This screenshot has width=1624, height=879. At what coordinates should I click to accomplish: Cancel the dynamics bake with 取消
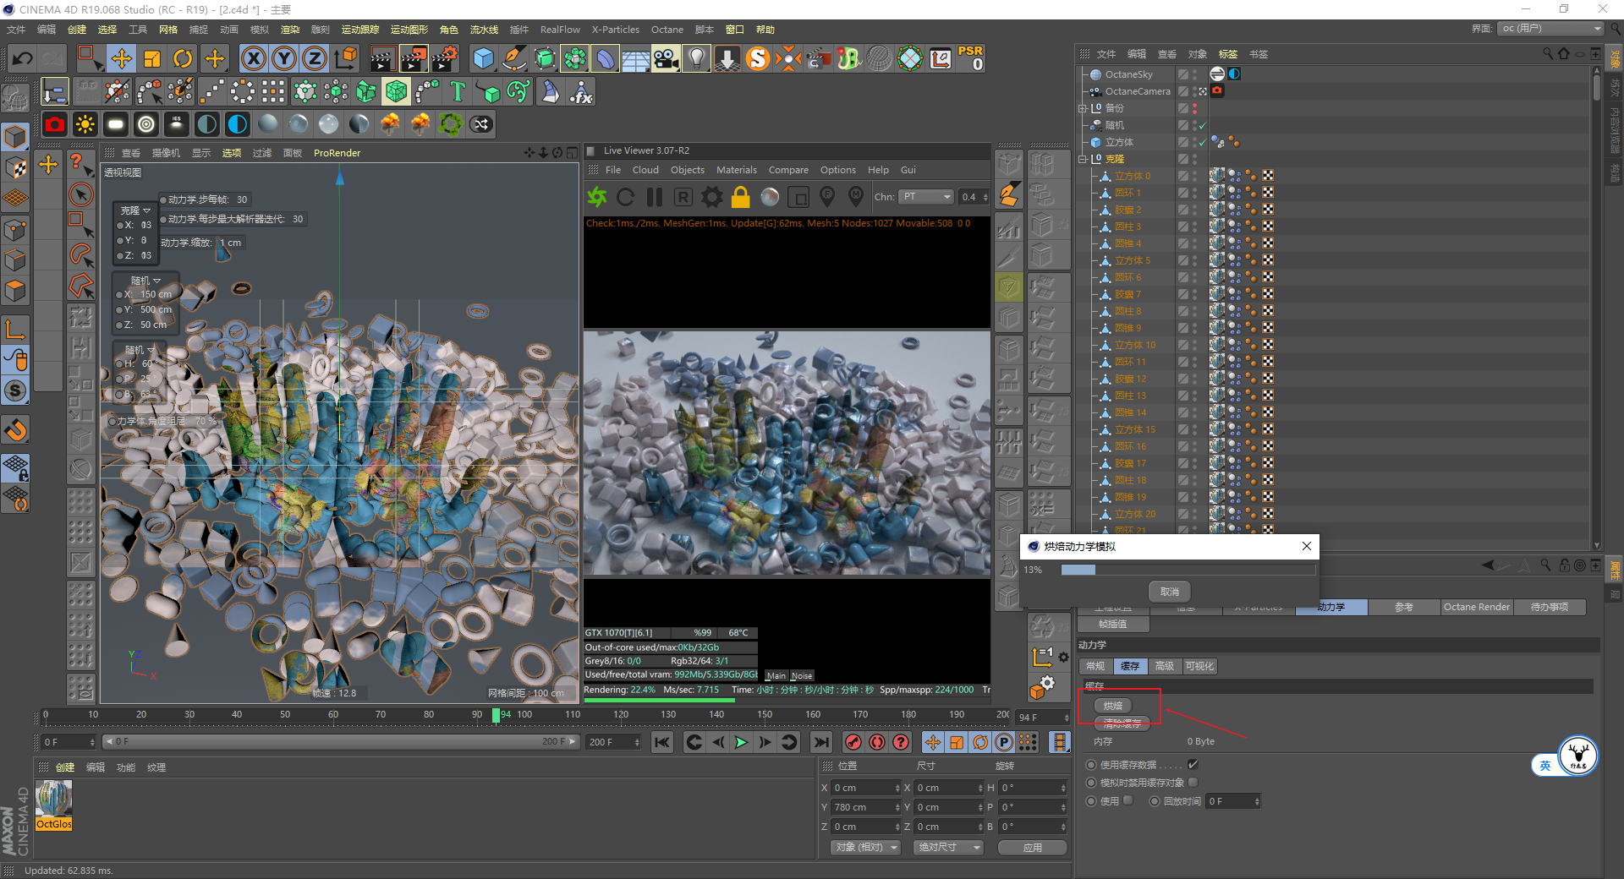pos(1169,592)
